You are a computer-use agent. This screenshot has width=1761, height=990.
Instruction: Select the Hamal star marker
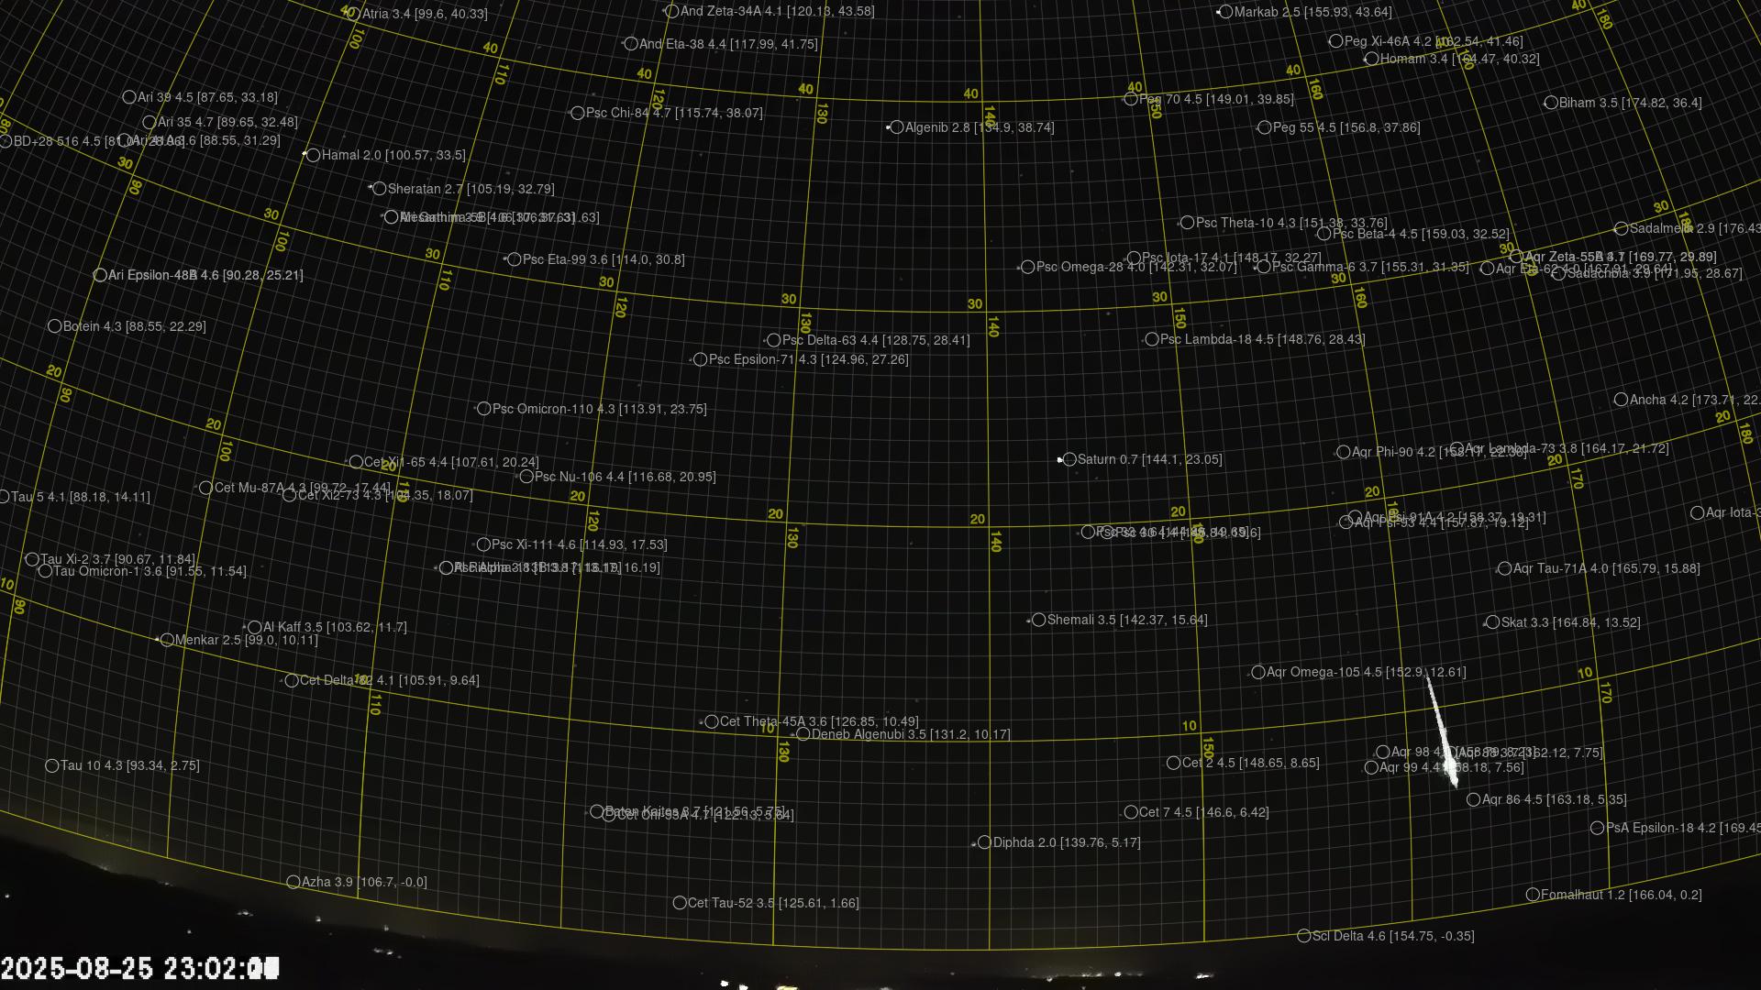[314, 155]
